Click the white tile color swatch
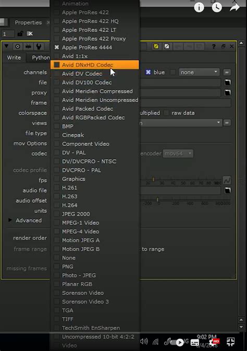The width and height of the screenshot is (247, 351). pos(167,46)
